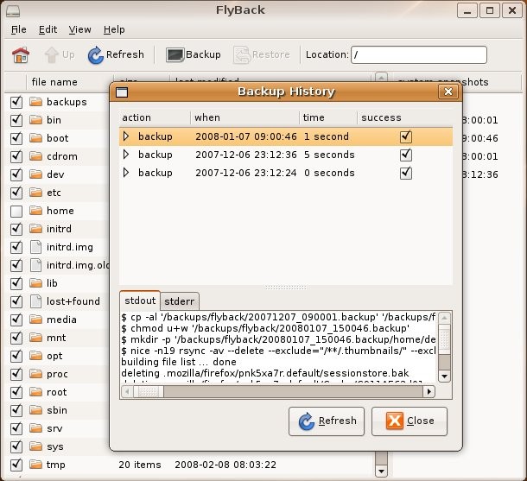
Task: Sort by the time column header
Action: 328,117
